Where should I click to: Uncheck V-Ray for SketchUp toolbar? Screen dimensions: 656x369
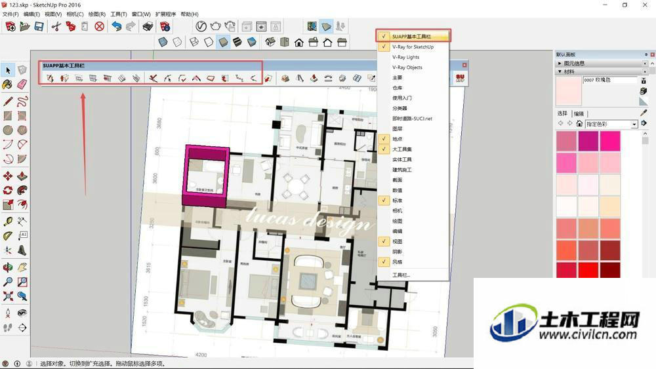click(413, 47)
